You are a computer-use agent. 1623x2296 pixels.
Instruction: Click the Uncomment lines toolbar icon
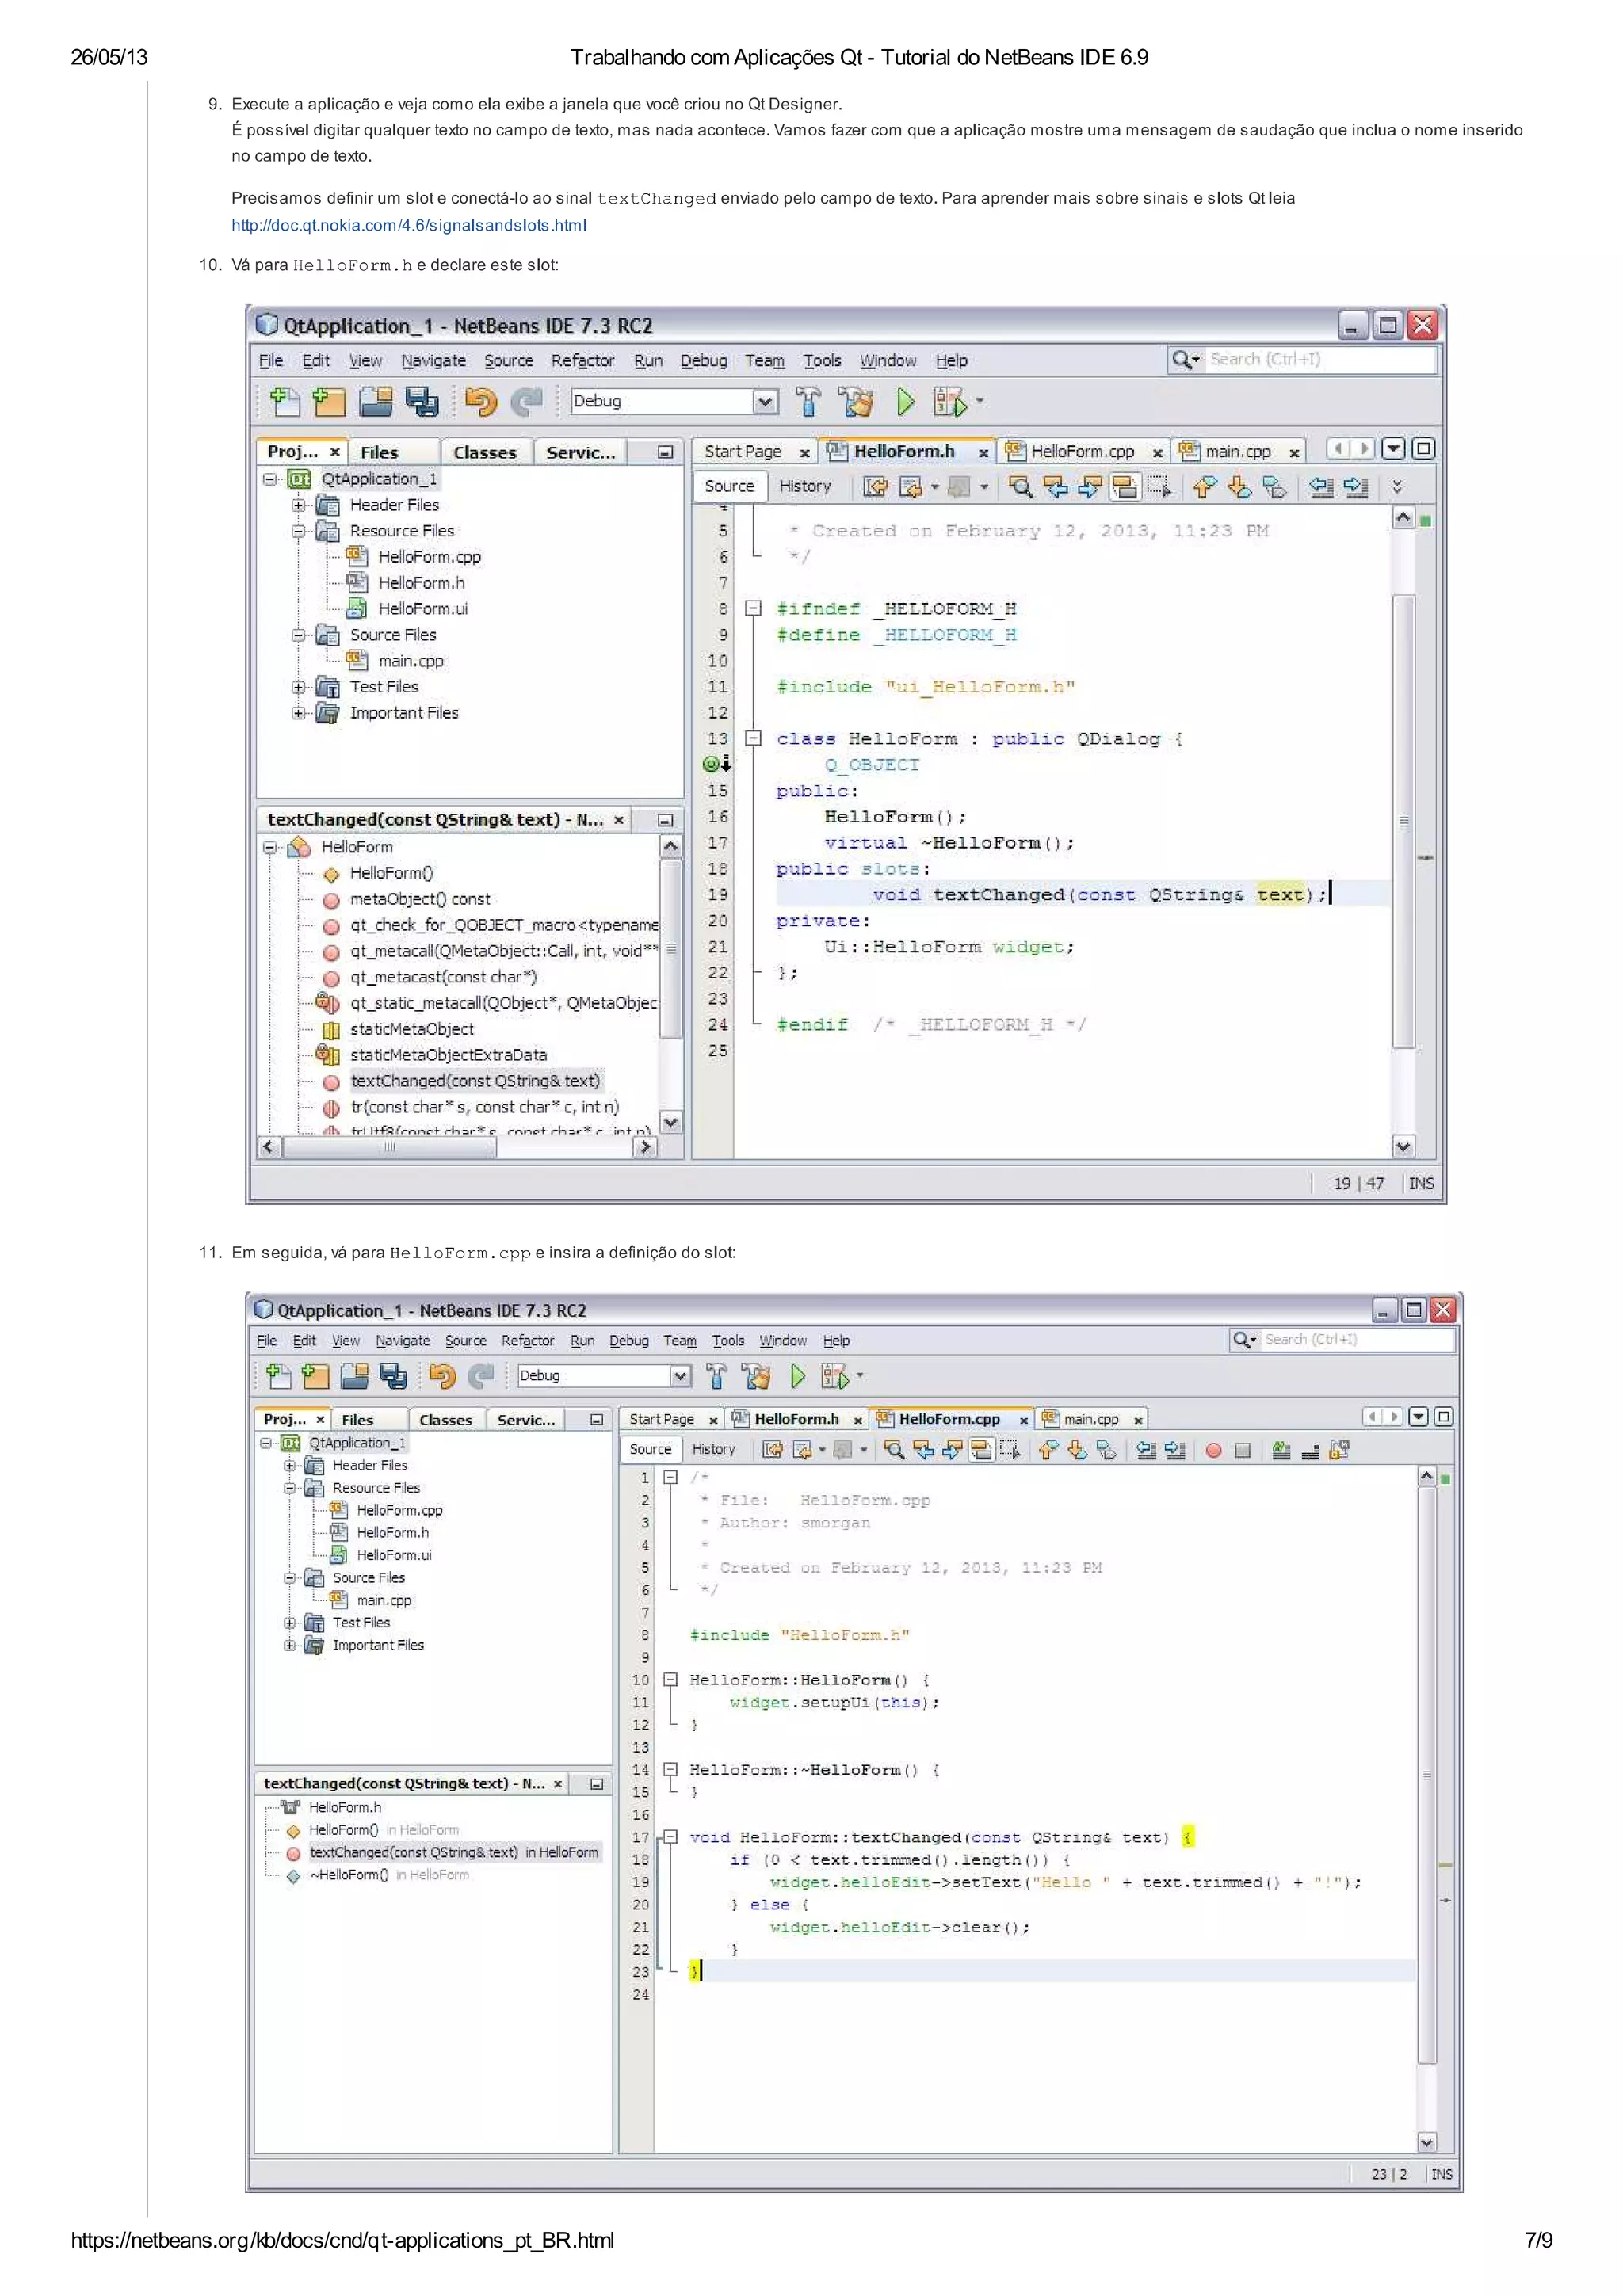click(1311, 1450)
